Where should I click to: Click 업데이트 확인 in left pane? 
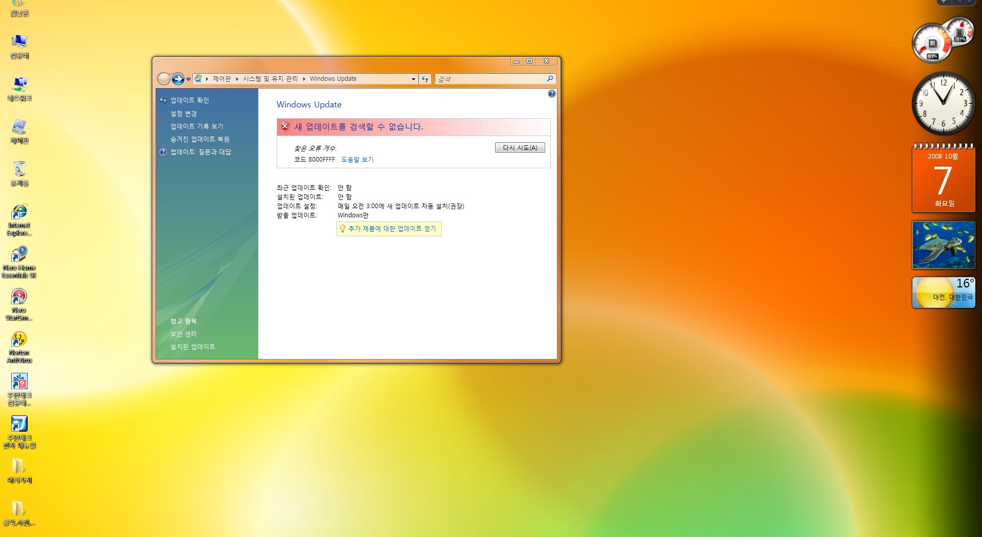(190, 100)
